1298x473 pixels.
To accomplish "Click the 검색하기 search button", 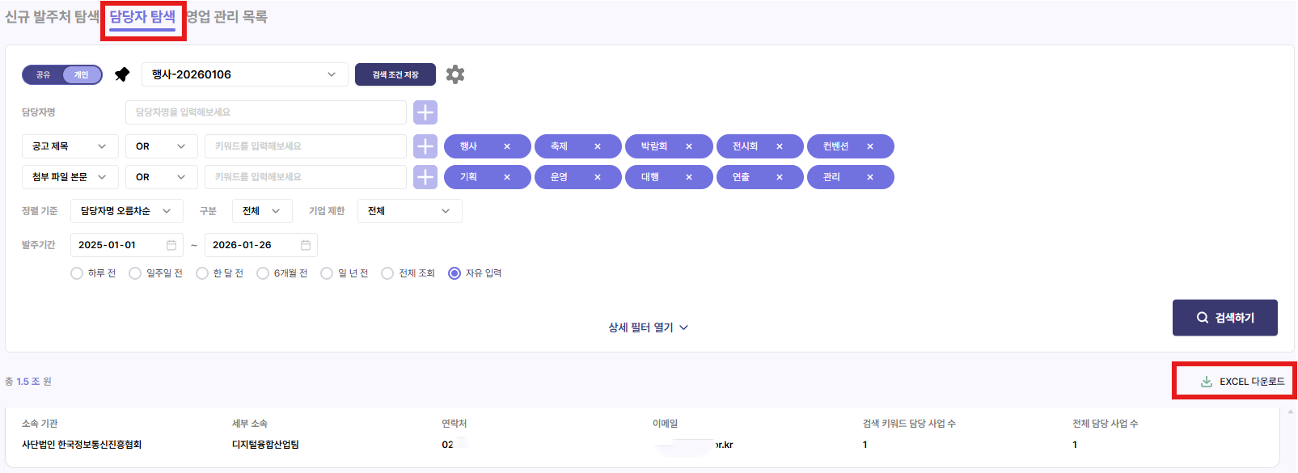I will [1224, 318].
